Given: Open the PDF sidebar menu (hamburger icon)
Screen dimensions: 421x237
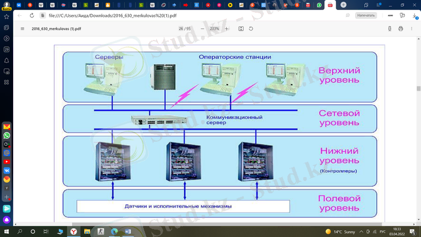Looking at the screenshot, I should [x=22, y=29].
